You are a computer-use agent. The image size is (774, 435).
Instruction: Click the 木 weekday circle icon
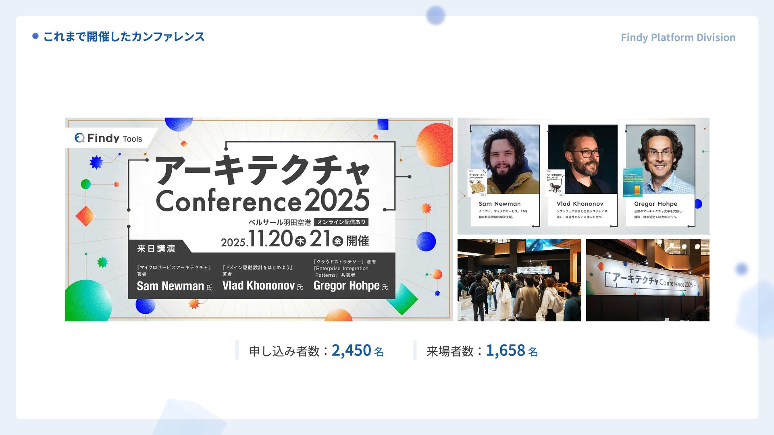[x=300, y=241]
